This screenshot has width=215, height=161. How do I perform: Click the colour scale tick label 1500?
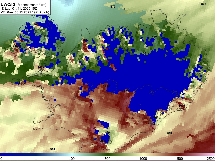pos(179,159)
